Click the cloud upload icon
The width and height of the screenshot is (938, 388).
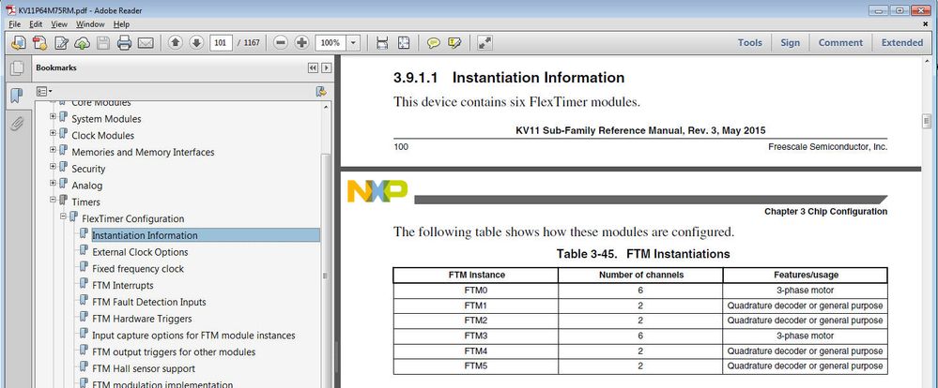click(x=82, y=42)
